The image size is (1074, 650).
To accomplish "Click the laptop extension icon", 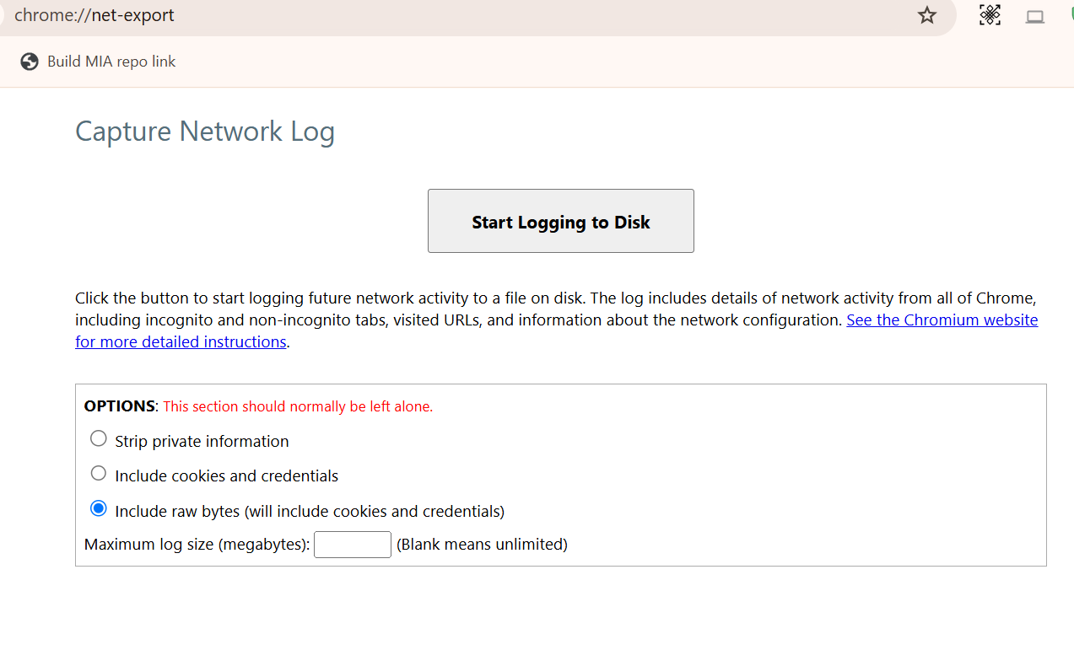I will point(1035,16).
